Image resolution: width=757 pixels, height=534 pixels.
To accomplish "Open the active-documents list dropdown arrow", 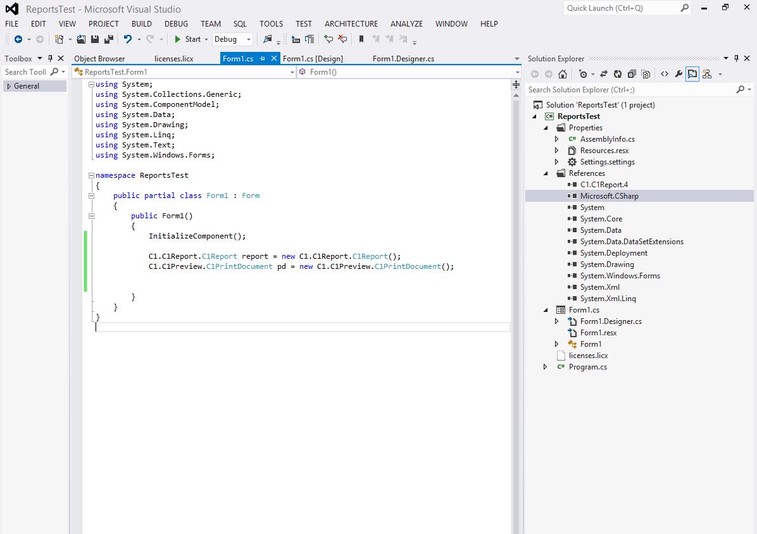I will pos(516,59).
